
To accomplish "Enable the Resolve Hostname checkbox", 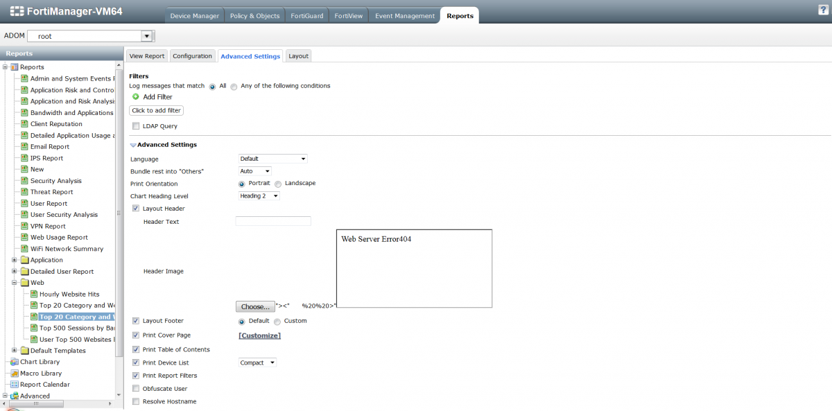I will (x=136, y=401).
